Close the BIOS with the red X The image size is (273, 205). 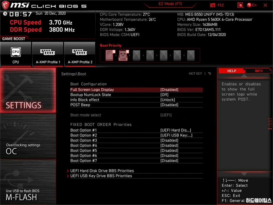265,5
